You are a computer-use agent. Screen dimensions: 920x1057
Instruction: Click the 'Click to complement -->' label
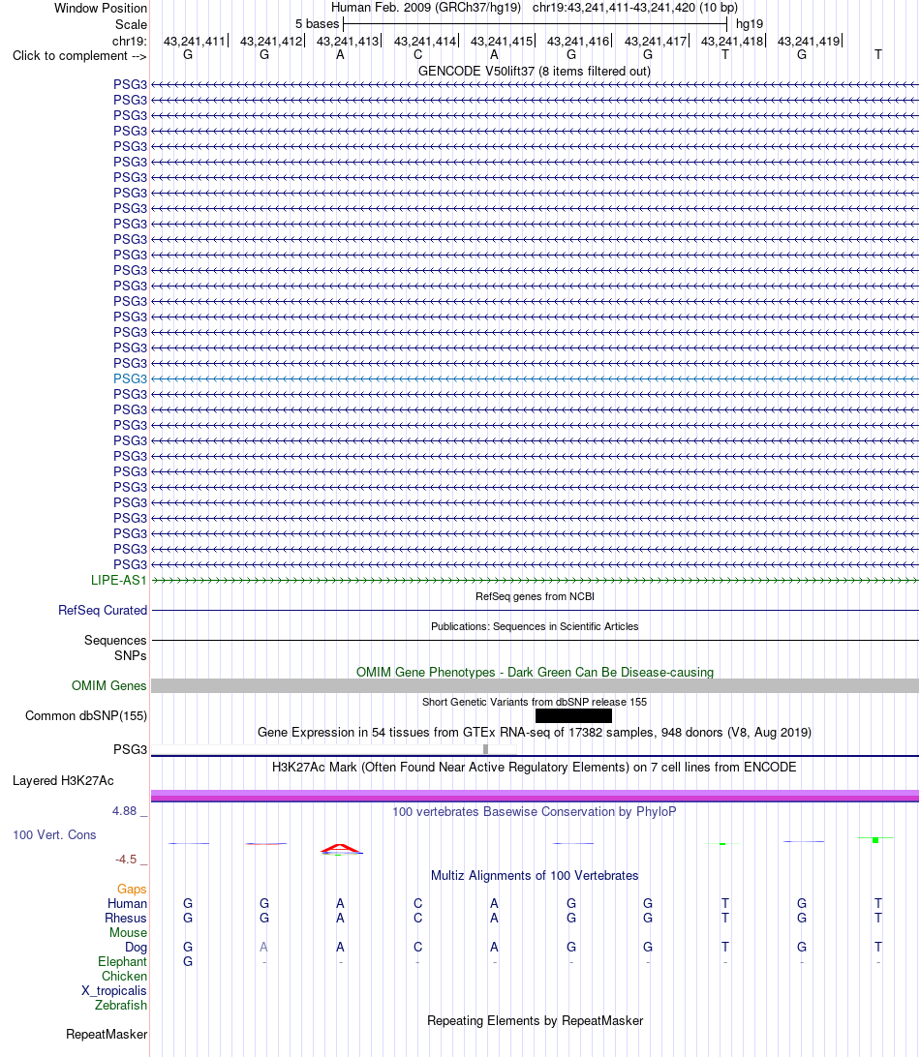coord(79,55)
